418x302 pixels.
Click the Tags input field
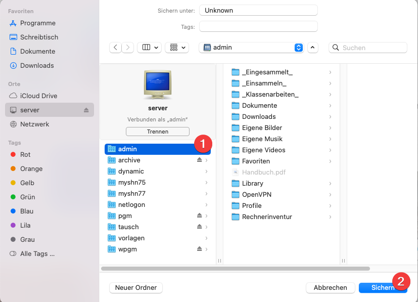[x=258, y=27]
